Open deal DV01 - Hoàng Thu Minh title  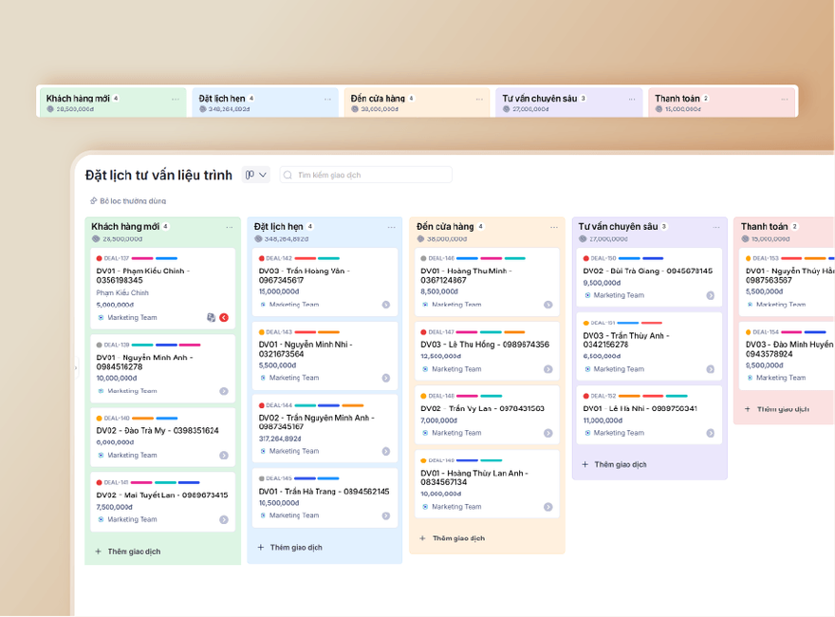point(466,275)
